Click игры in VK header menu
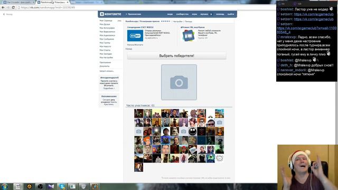338x190 pixels. (194, 14)
